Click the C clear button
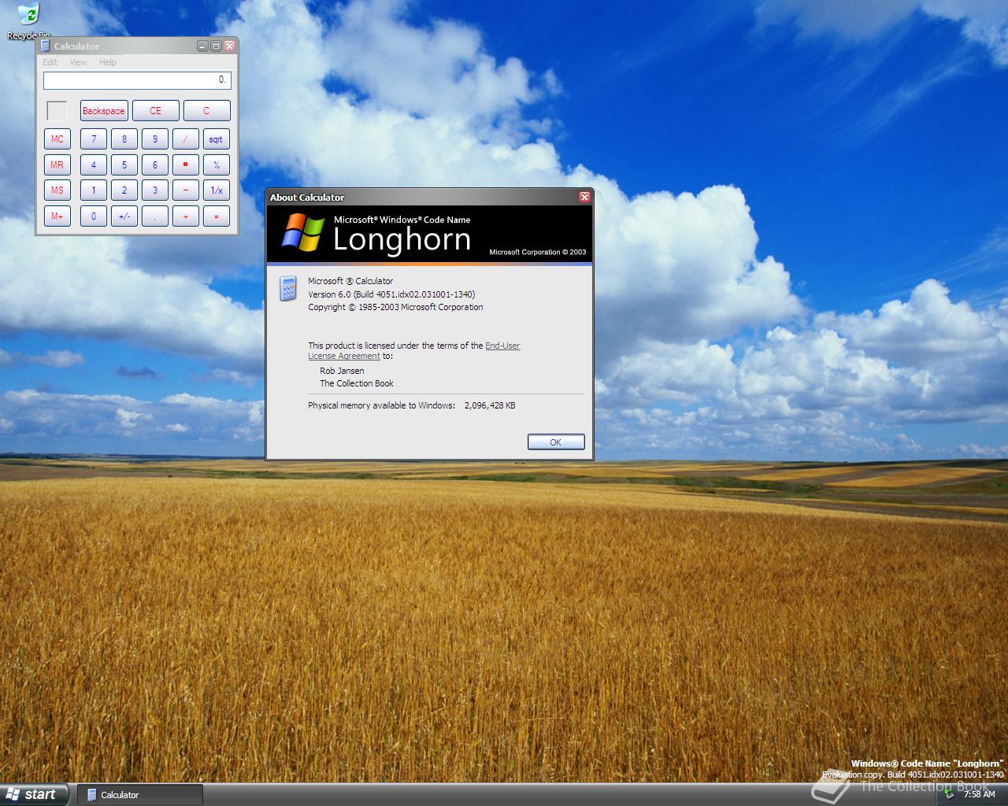Screen dimensions: 1008x806 206,111
